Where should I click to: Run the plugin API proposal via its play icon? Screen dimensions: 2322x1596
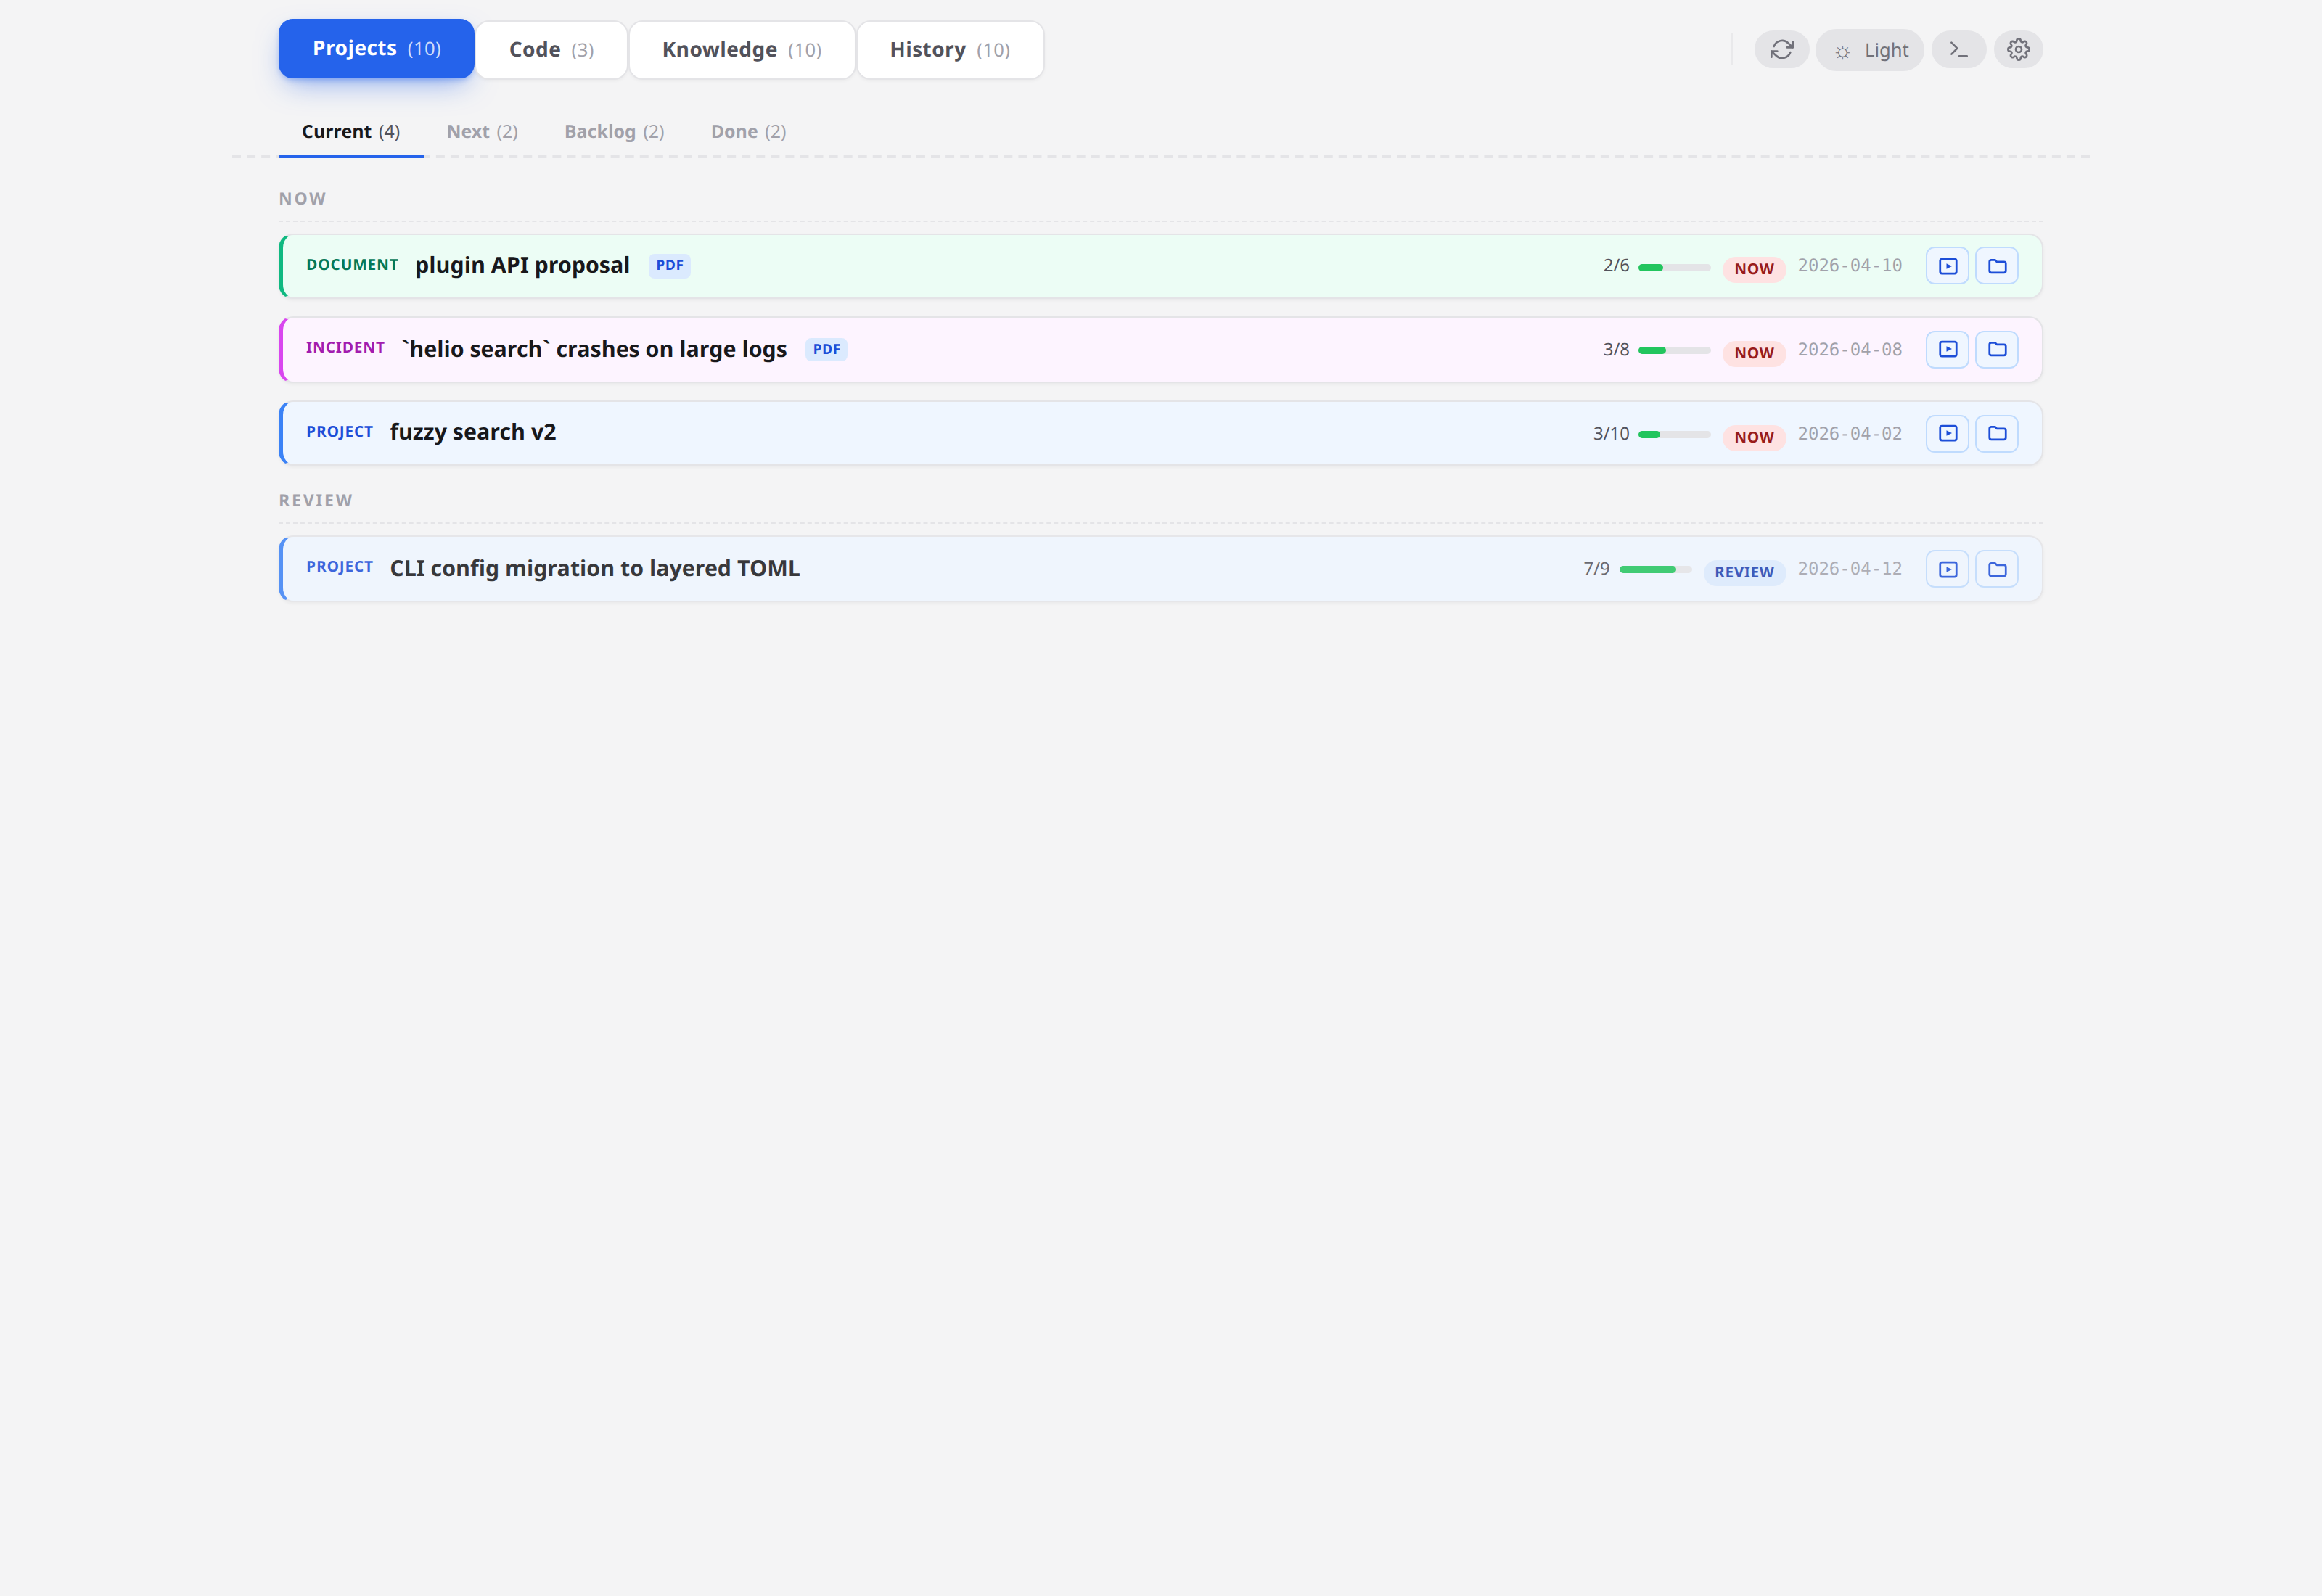(x=1947, y=265)
